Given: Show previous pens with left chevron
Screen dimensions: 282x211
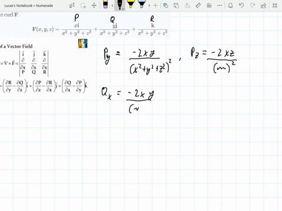Looking at the screenshot, I should coord(112,5).
